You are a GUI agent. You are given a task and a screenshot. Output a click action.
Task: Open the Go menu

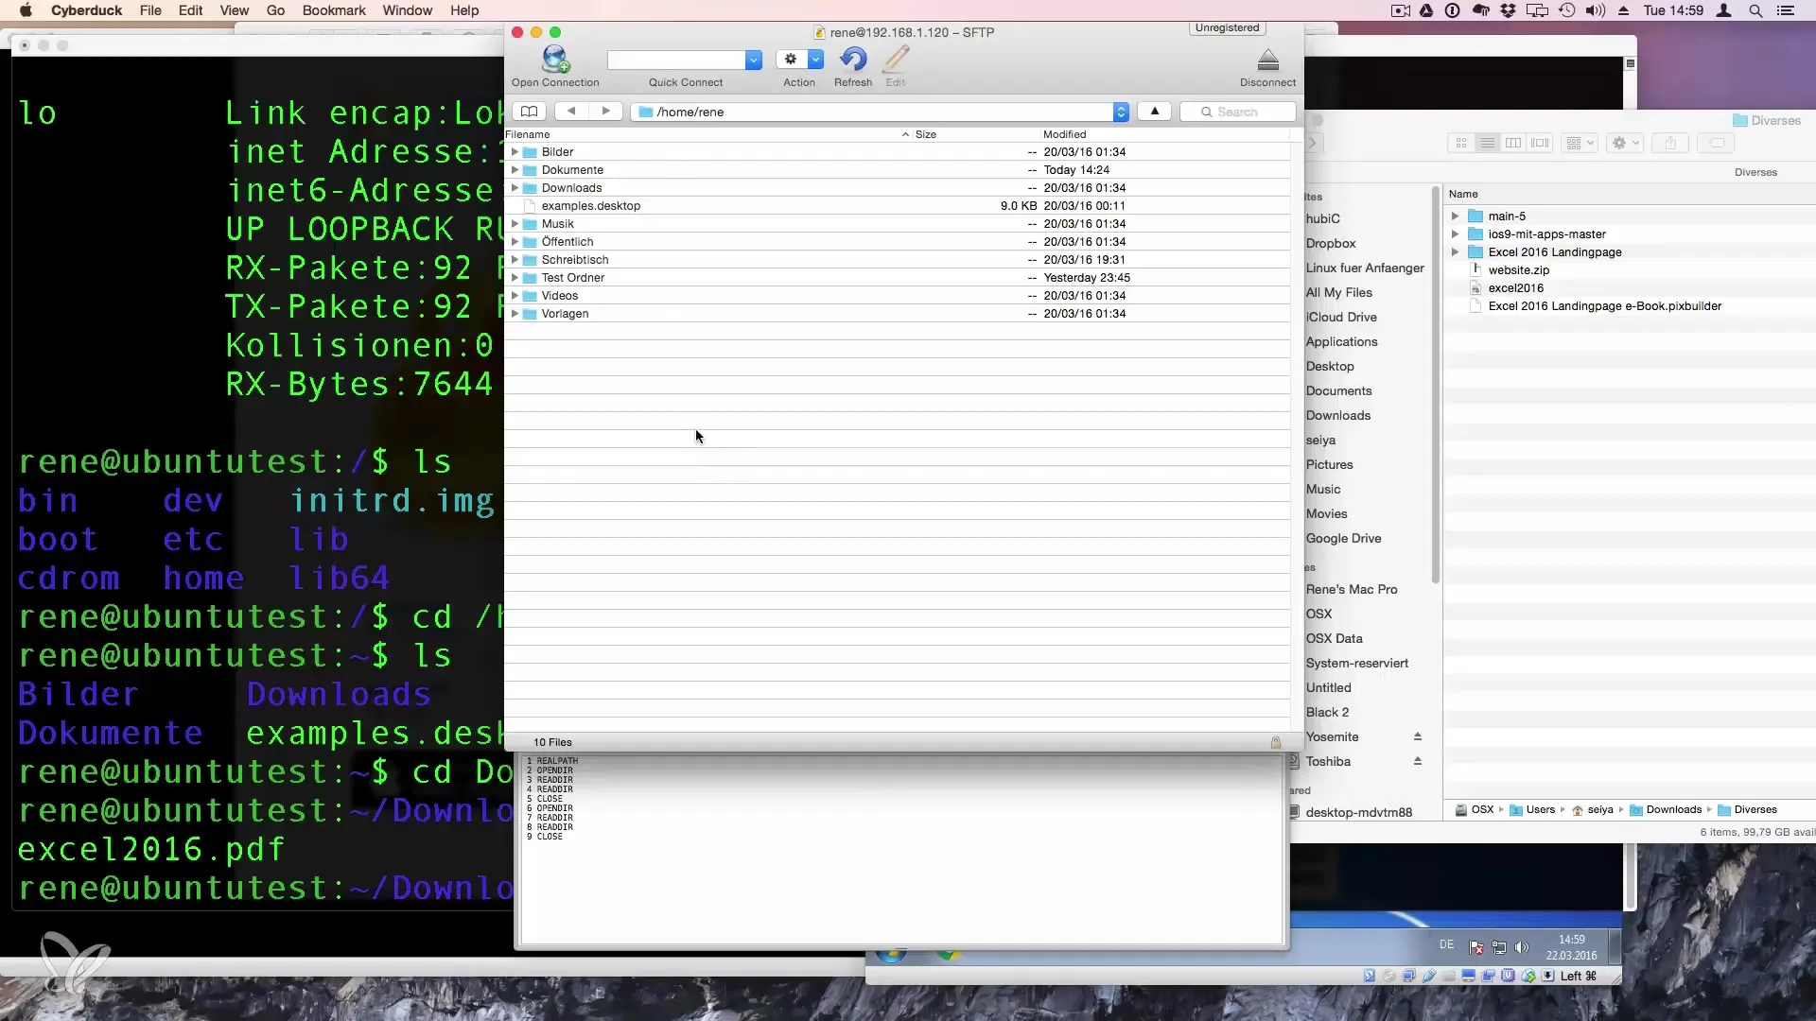275,10
